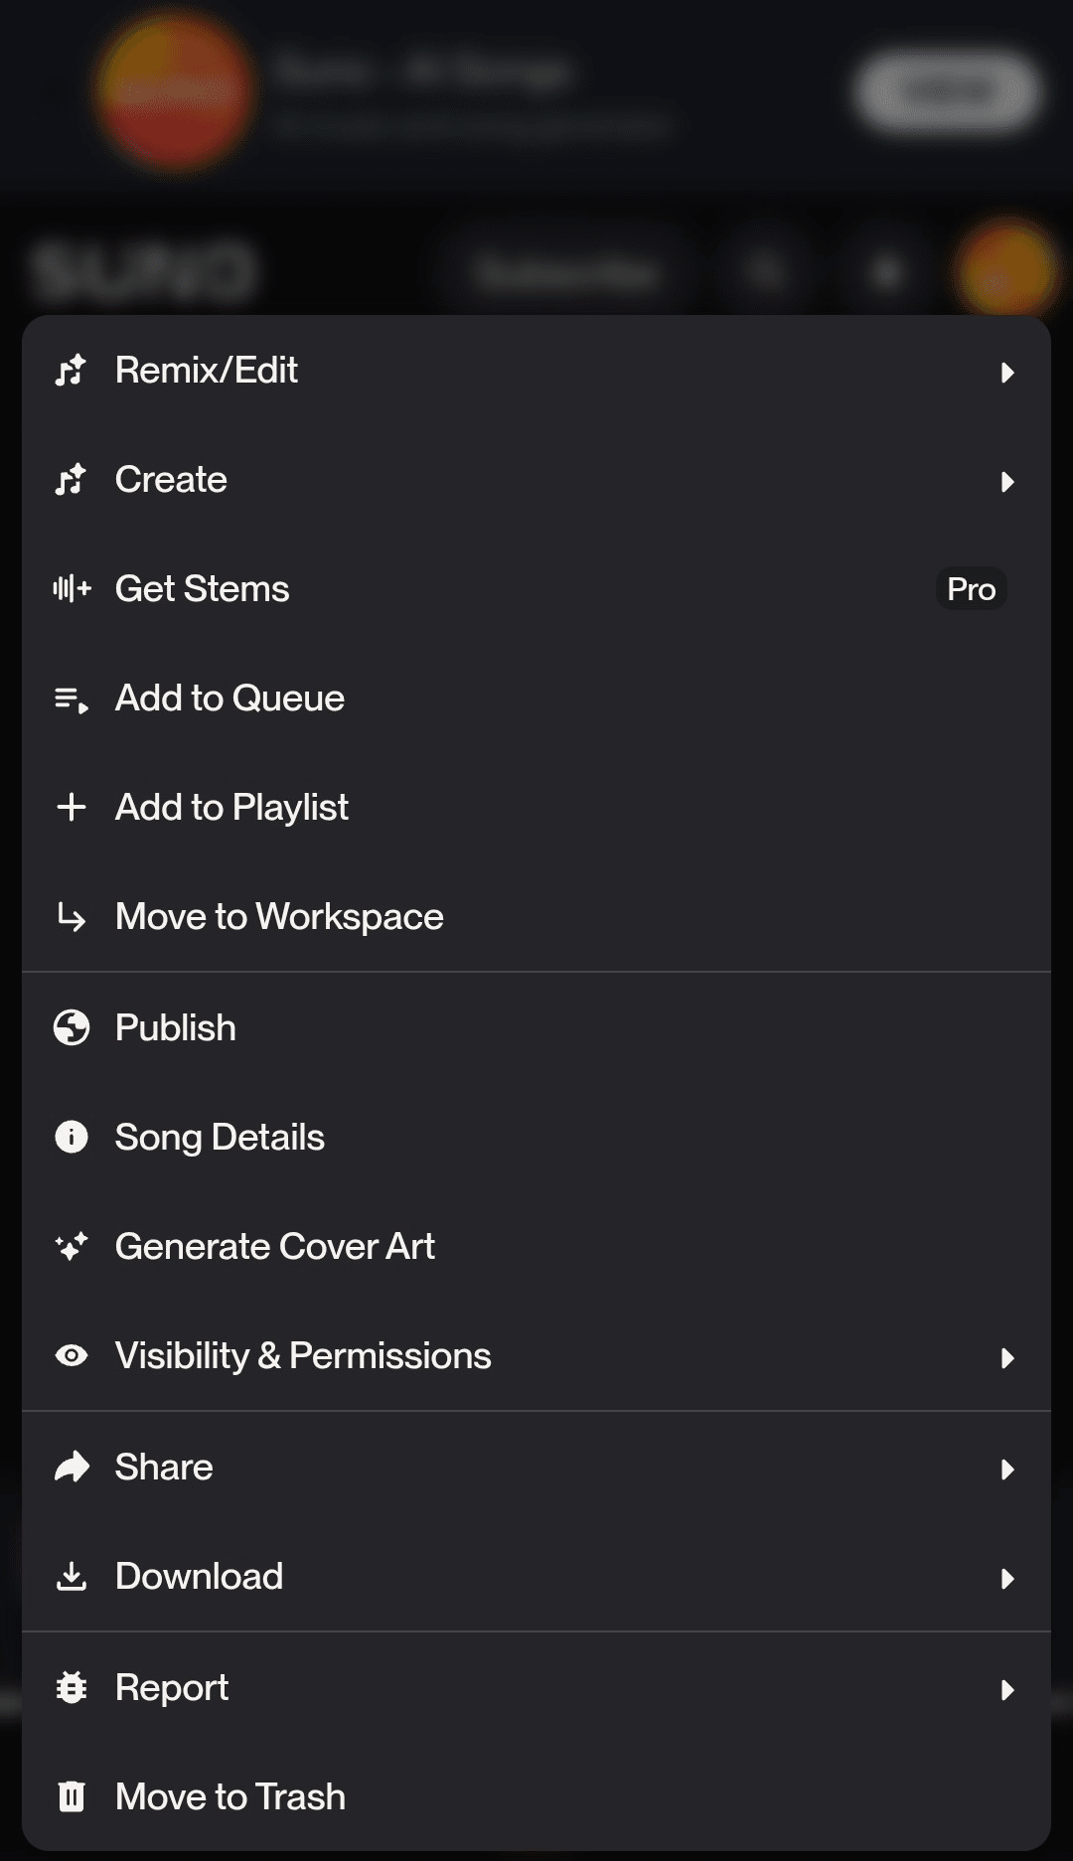Viewport: 1073px width, 1861px height.
Task: Open the Share submenu arrow
Action: [x=1007, y=1469]
